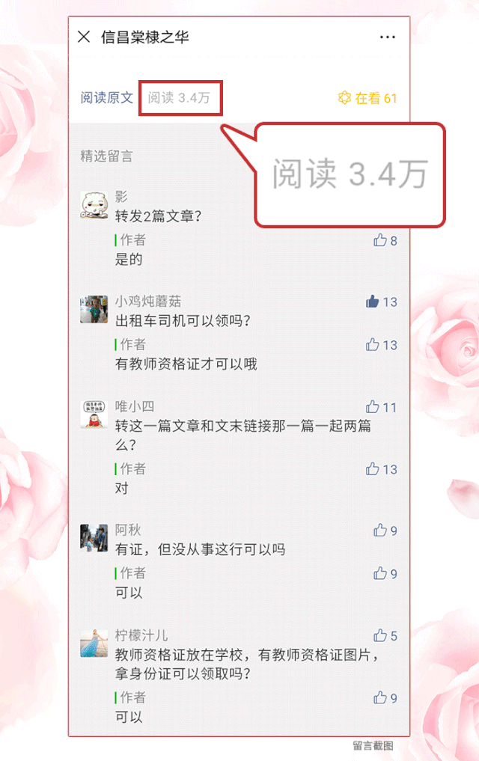Click the 阅读 3.4万 read count
This screenshot has width=479, height=761.
[x=179, y=97]
